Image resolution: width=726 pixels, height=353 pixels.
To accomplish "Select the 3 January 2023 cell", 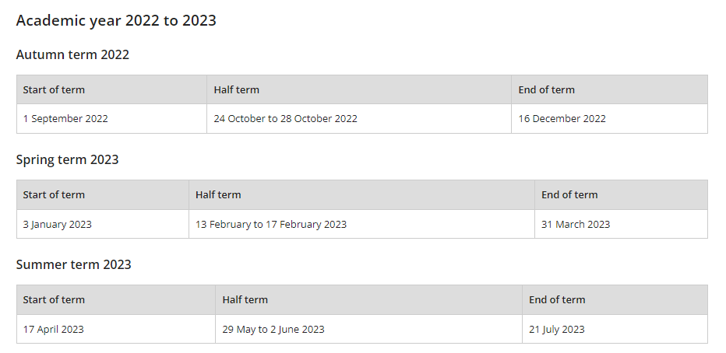I will click(103, 225).
